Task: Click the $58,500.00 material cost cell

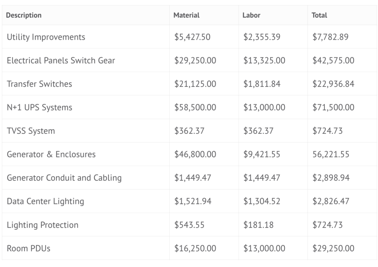Action: pos(195,107)
